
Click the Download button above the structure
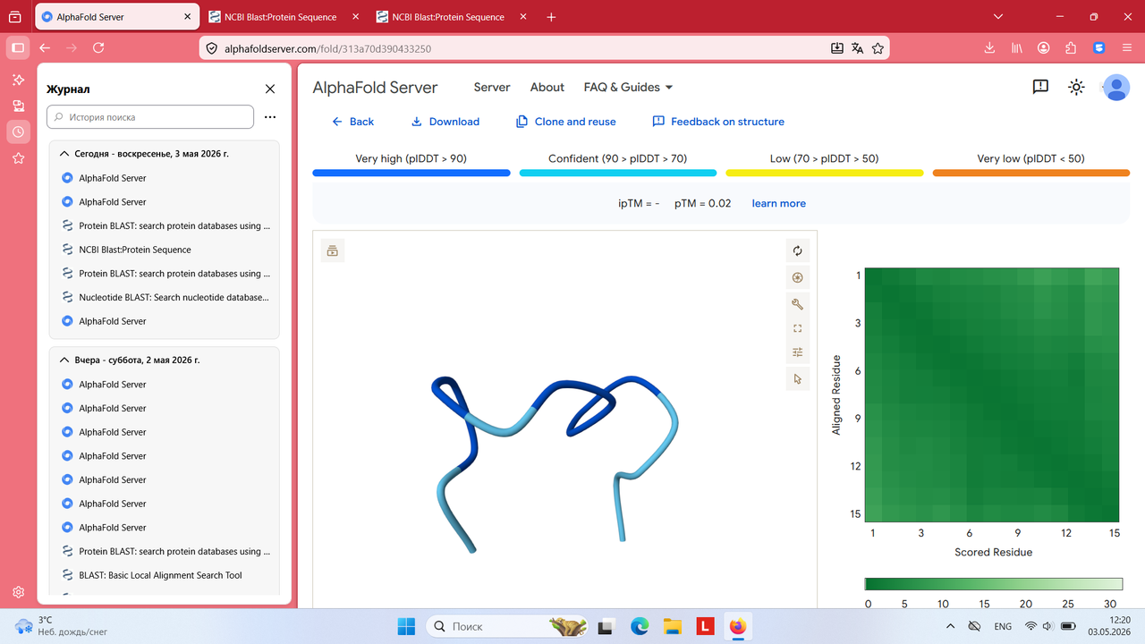[445, 122]
